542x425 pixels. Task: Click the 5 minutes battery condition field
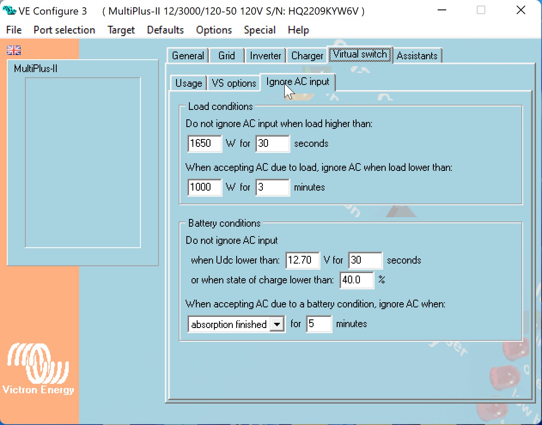(319, 324)
